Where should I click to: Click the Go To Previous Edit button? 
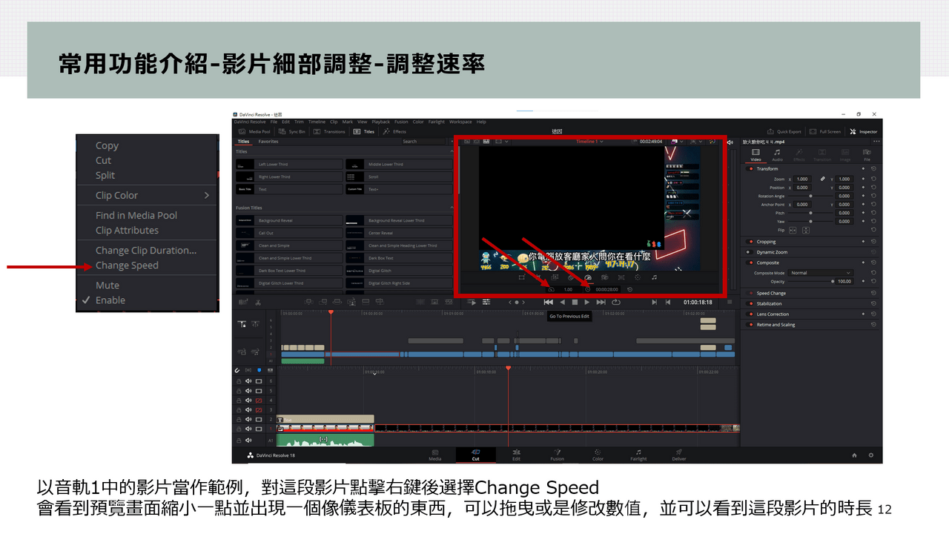548,302
